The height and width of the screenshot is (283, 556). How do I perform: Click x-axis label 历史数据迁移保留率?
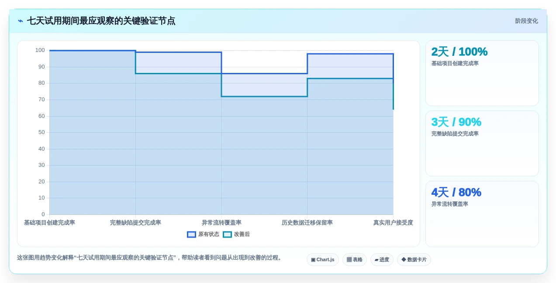click(307, 223)
